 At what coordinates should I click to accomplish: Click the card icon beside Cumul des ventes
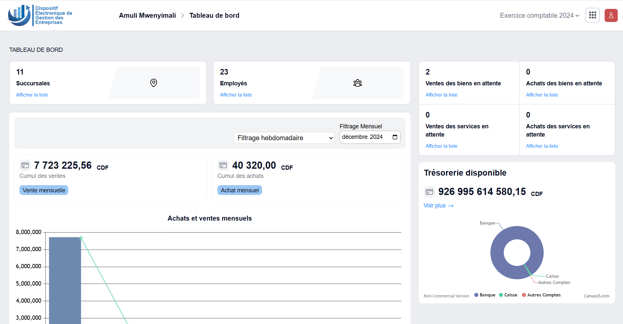pyautogui.click(x=25, y=165)
